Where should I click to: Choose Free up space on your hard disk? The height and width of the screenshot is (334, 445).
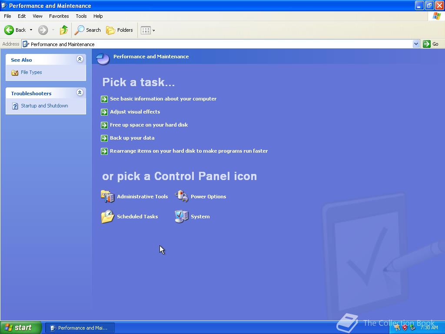pos(149,125)
